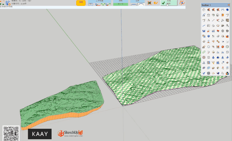Click the crossed-lines cancel icon in top bar

150,3
